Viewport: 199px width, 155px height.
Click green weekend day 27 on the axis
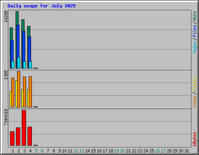[x=163, y=151]
